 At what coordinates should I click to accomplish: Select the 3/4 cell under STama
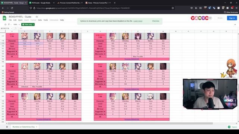(x=125, y=84)
